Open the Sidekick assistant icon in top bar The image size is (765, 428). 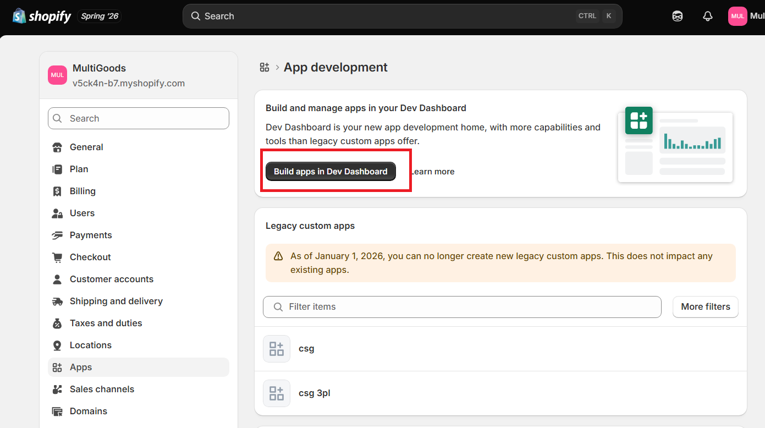click(678, 16)
